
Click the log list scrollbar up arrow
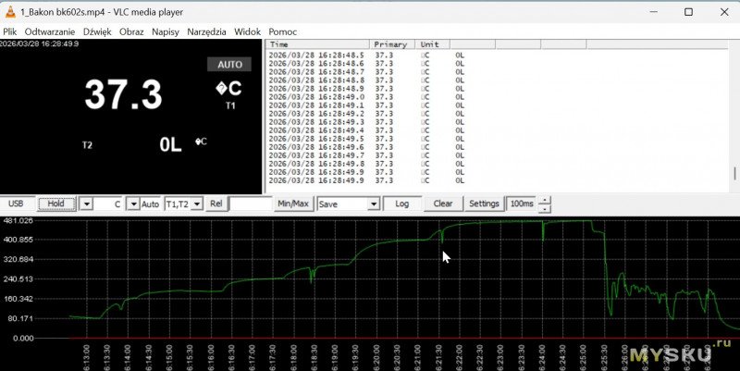click(734, 43)
